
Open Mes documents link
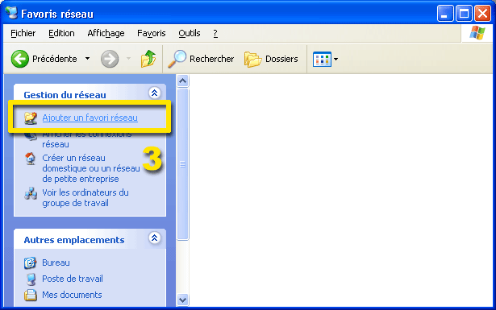tap(72, 295)
